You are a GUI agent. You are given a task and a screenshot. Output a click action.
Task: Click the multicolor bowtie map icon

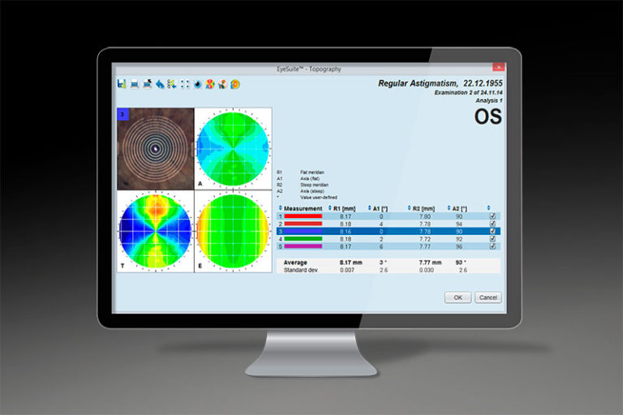point(210,84)
